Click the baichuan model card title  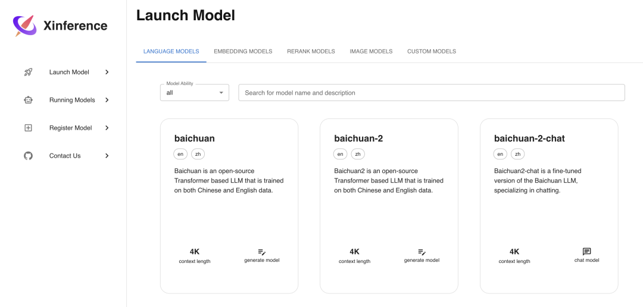(194, 139)
